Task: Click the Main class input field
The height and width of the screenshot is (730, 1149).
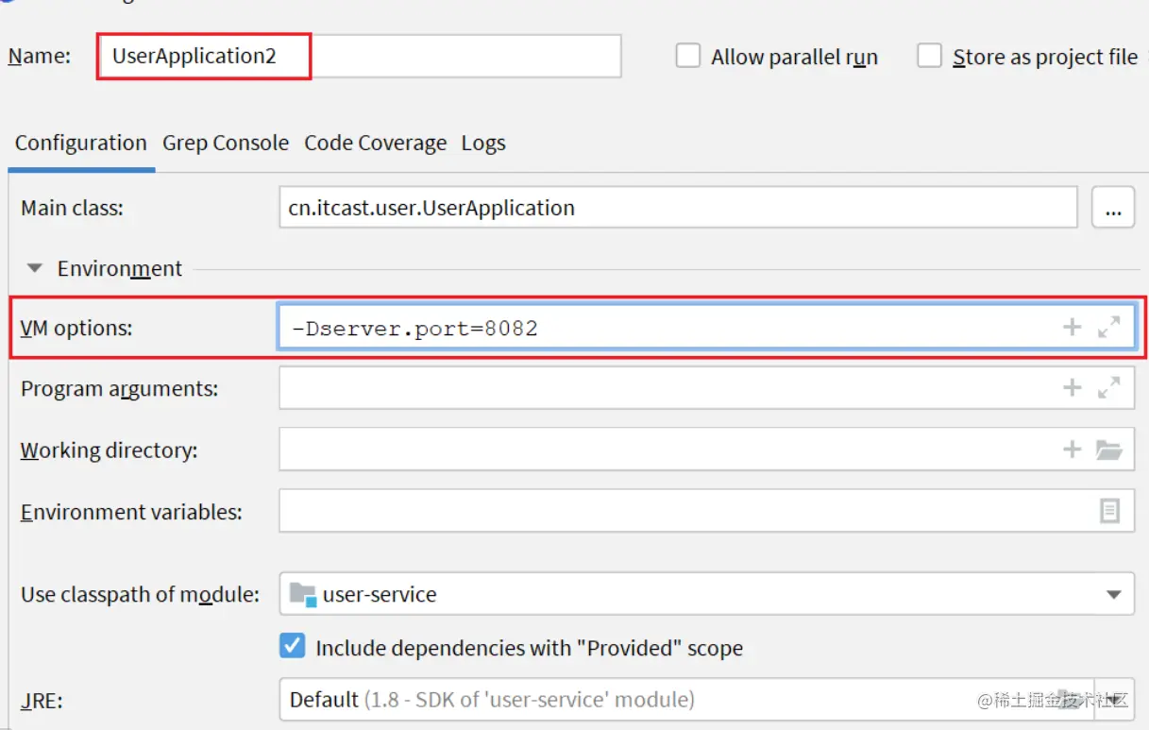Action: 678,208
